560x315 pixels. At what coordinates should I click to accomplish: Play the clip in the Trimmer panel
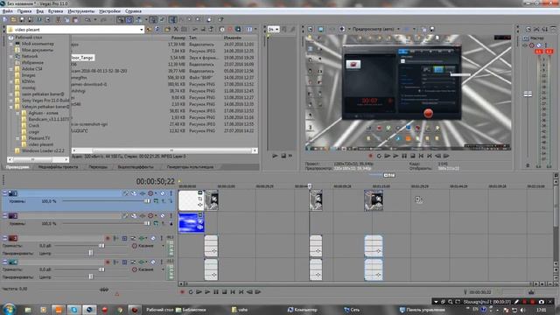coord(275,156)
